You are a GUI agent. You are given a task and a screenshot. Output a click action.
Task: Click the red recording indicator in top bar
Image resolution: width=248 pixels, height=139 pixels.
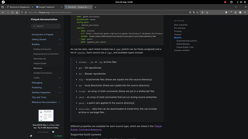point(225,2)
